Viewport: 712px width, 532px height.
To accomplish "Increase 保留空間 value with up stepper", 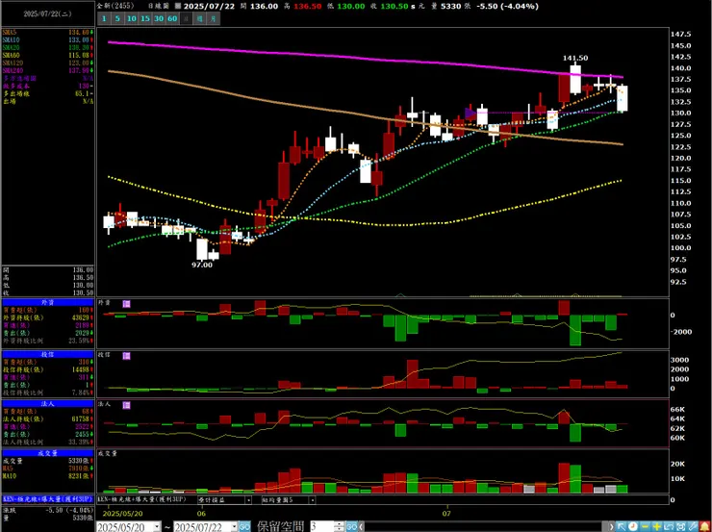I will 340,524.
